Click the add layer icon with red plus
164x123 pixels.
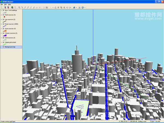5,8
